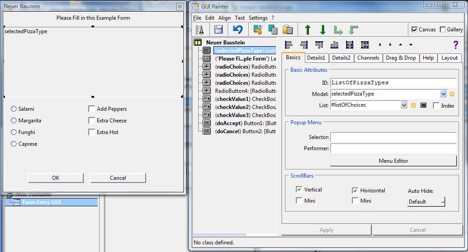Switch to the Channels tab
The image size is (468, 252).
368,58
